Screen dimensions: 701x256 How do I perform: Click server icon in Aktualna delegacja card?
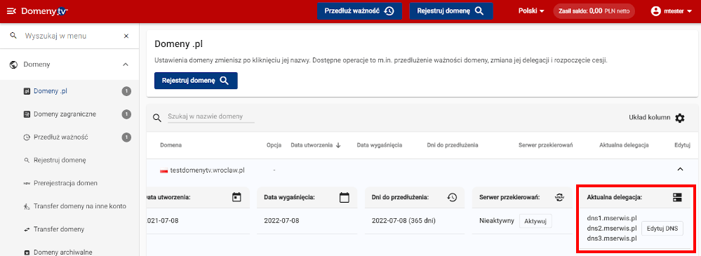[677, 197]
